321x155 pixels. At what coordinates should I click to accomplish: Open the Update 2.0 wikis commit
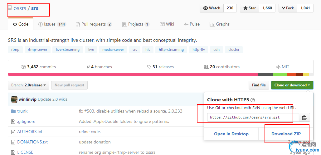coord(53,99)
